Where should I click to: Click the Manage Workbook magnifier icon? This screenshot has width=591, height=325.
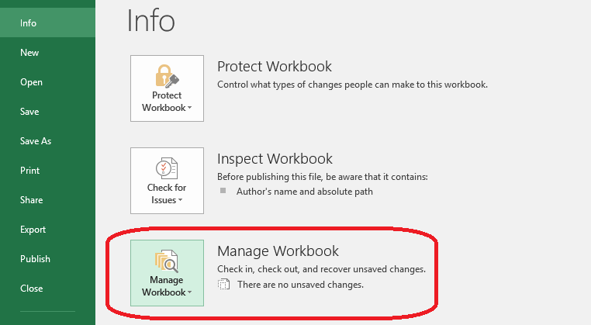coord(167,260)
